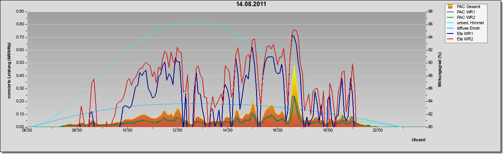Click the 20:00 time axis label

(378, 131)
